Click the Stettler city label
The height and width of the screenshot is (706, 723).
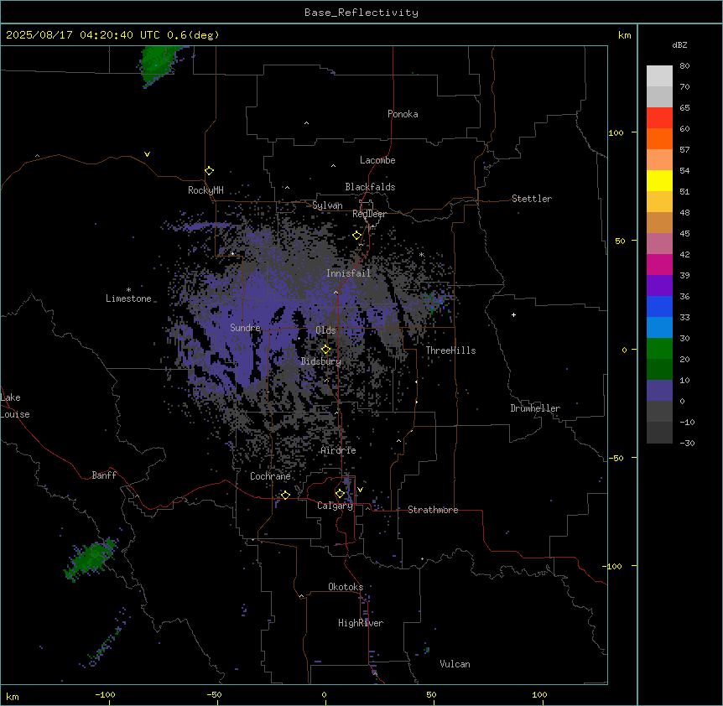click(532, 199)
